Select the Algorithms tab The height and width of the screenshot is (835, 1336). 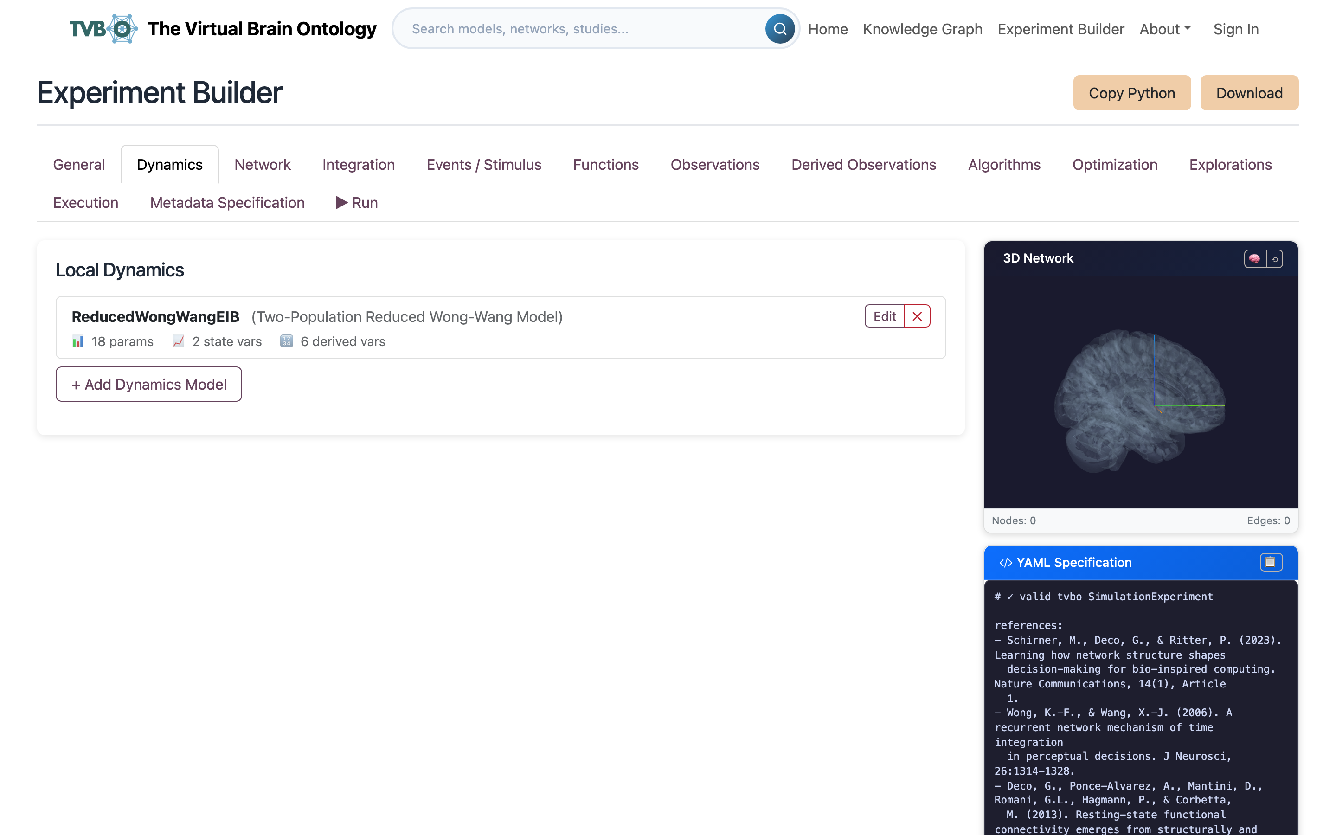point(1004,165)
